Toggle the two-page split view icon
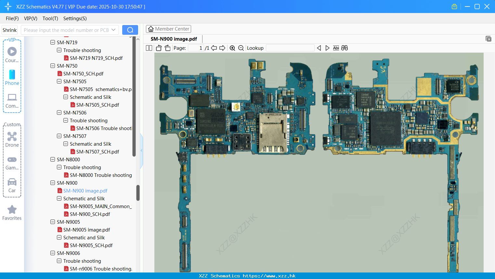Screen dimensions: 495x279 pos(149,48)
